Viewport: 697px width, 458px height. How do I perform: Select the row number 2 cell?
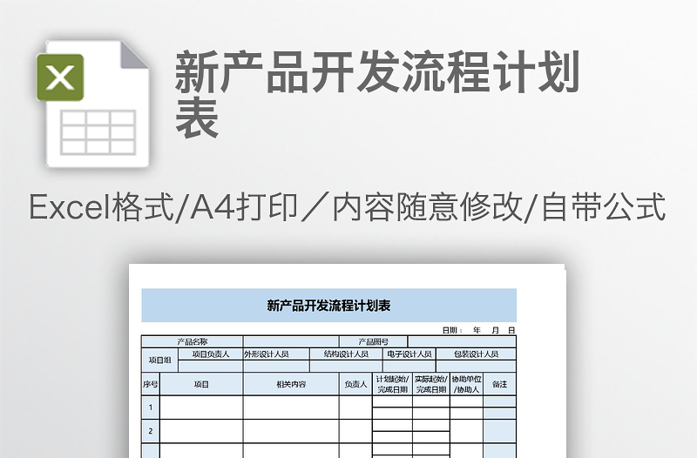coord(151,431)
